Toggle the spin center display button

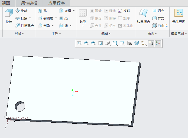(158, 43)
